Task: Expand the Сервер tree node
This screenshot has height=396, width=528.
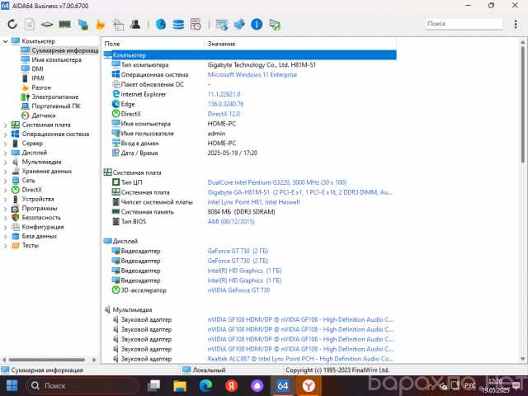Action: [5, 144]
